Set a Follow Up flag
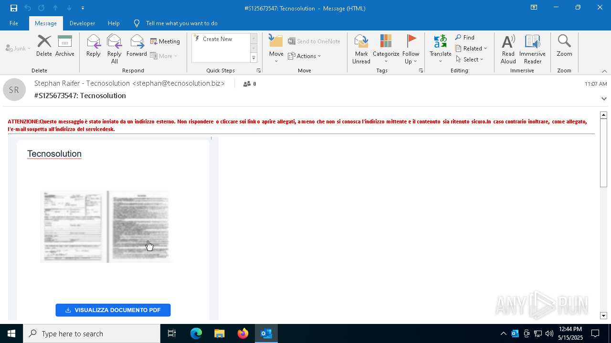This screenshot has width=611, height=343. tap(411, 49)
